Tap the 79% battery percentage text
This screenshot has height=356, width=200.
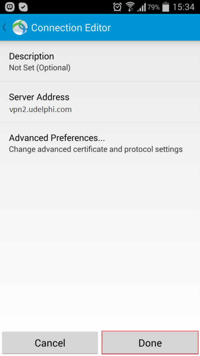[x=153, y=7]
